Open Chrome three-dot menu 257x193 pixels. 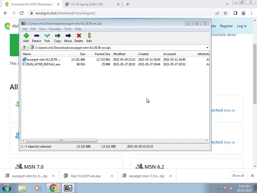pos(251,13)
